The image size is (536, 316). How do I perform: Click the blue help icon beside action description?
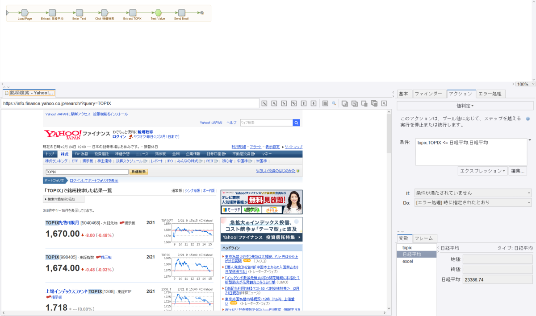coord(528,119)
